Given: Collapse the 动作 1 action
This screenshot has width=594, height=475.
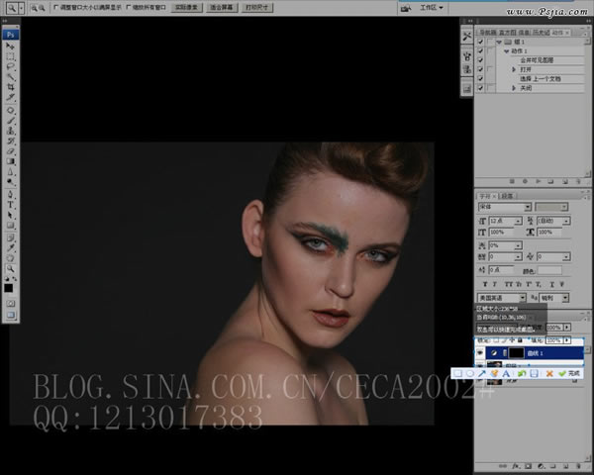Looking at the screenshot, I should 507,51.
